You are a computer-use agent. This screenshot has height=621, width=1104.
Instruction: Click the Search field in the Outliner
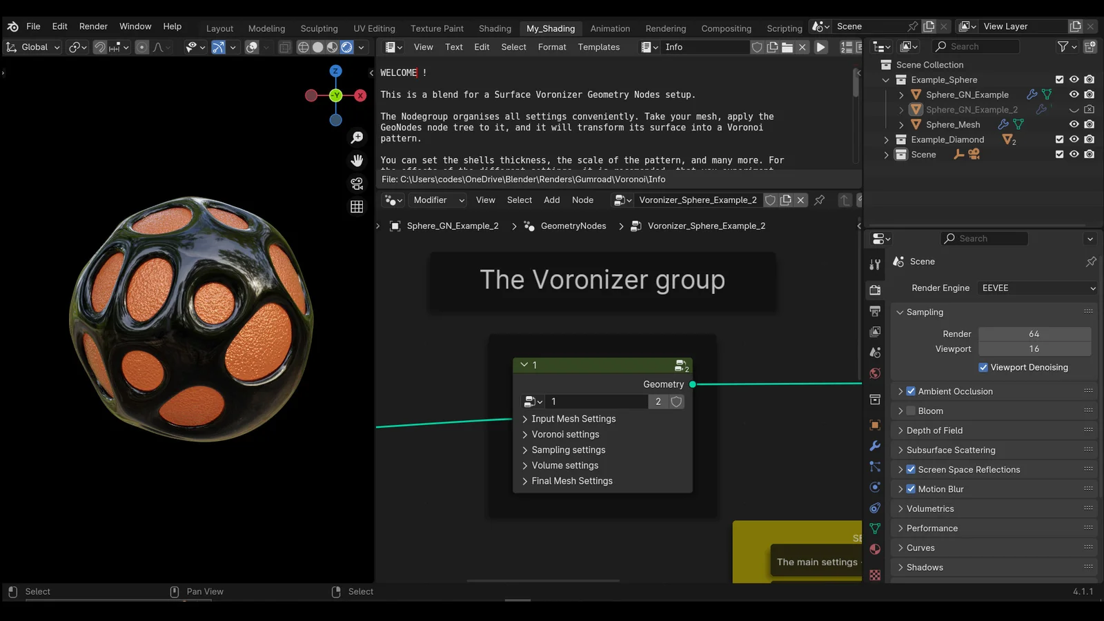(975, 46)
